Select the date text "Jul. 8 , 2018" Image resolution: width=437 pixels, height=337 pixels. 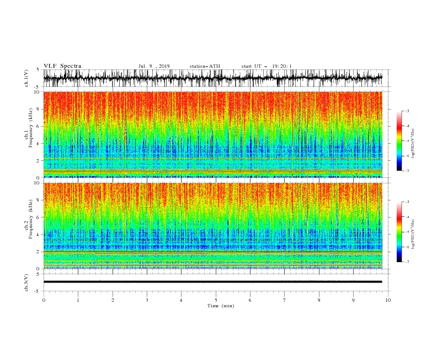coord(154,66)
